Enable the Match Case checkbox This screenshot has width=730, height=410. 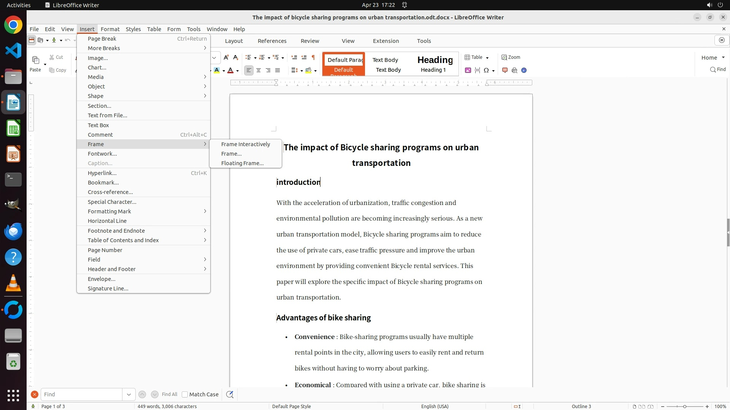(x=185, y=394)
